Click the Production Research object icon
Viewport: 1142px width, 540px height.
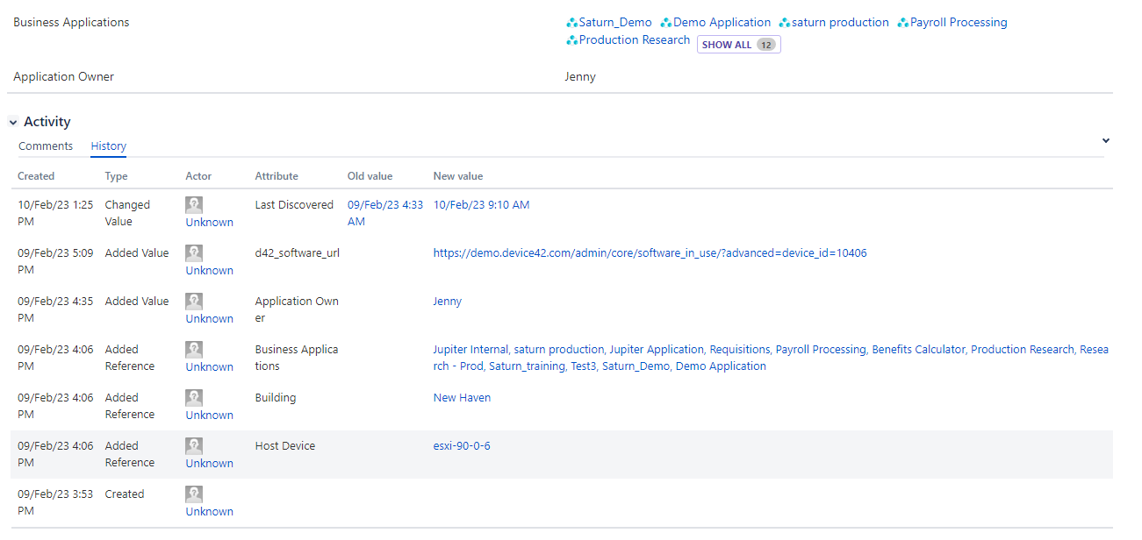coord(571,40)
